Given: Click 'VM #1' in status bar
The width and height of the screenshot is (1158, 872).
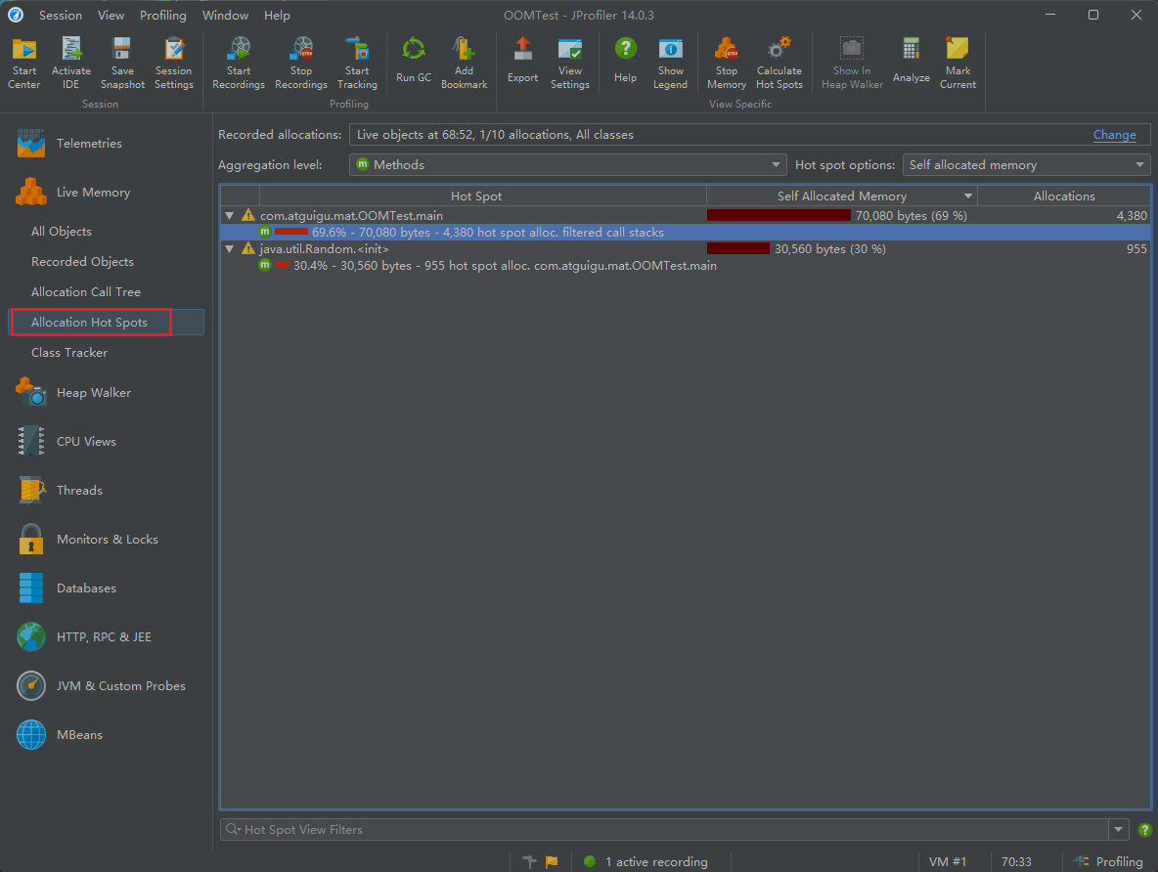Looking at the screenshot, I should [x=948, y=861].
